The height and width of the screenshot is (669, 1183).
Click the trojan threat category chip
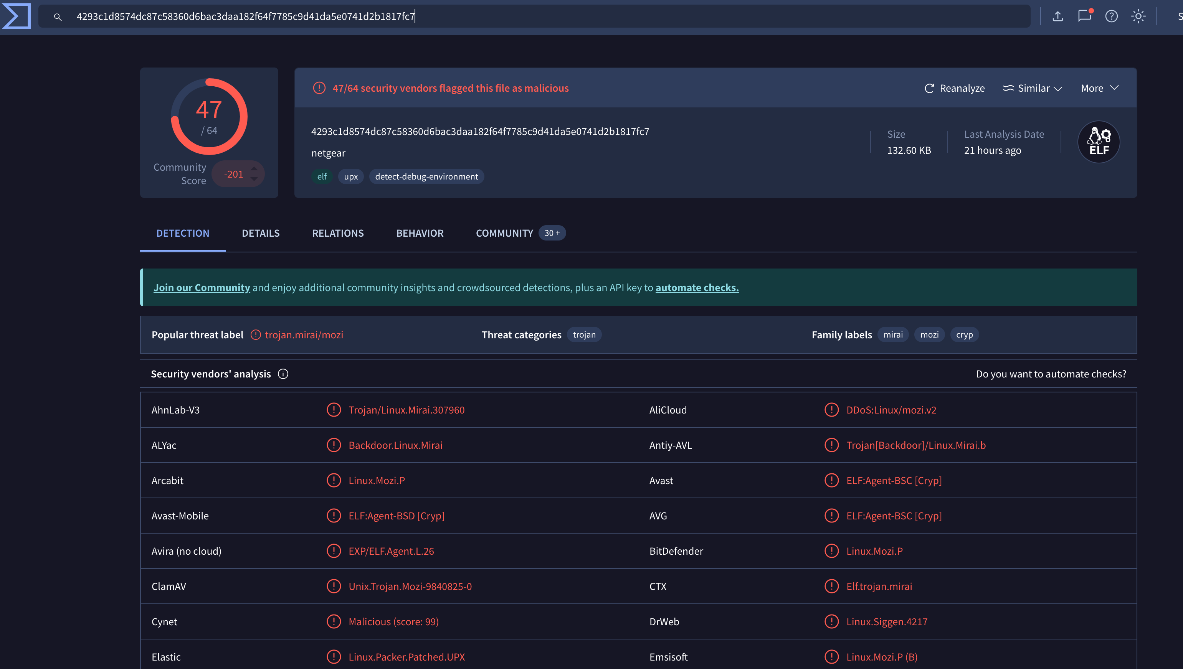tap(584, 334)
